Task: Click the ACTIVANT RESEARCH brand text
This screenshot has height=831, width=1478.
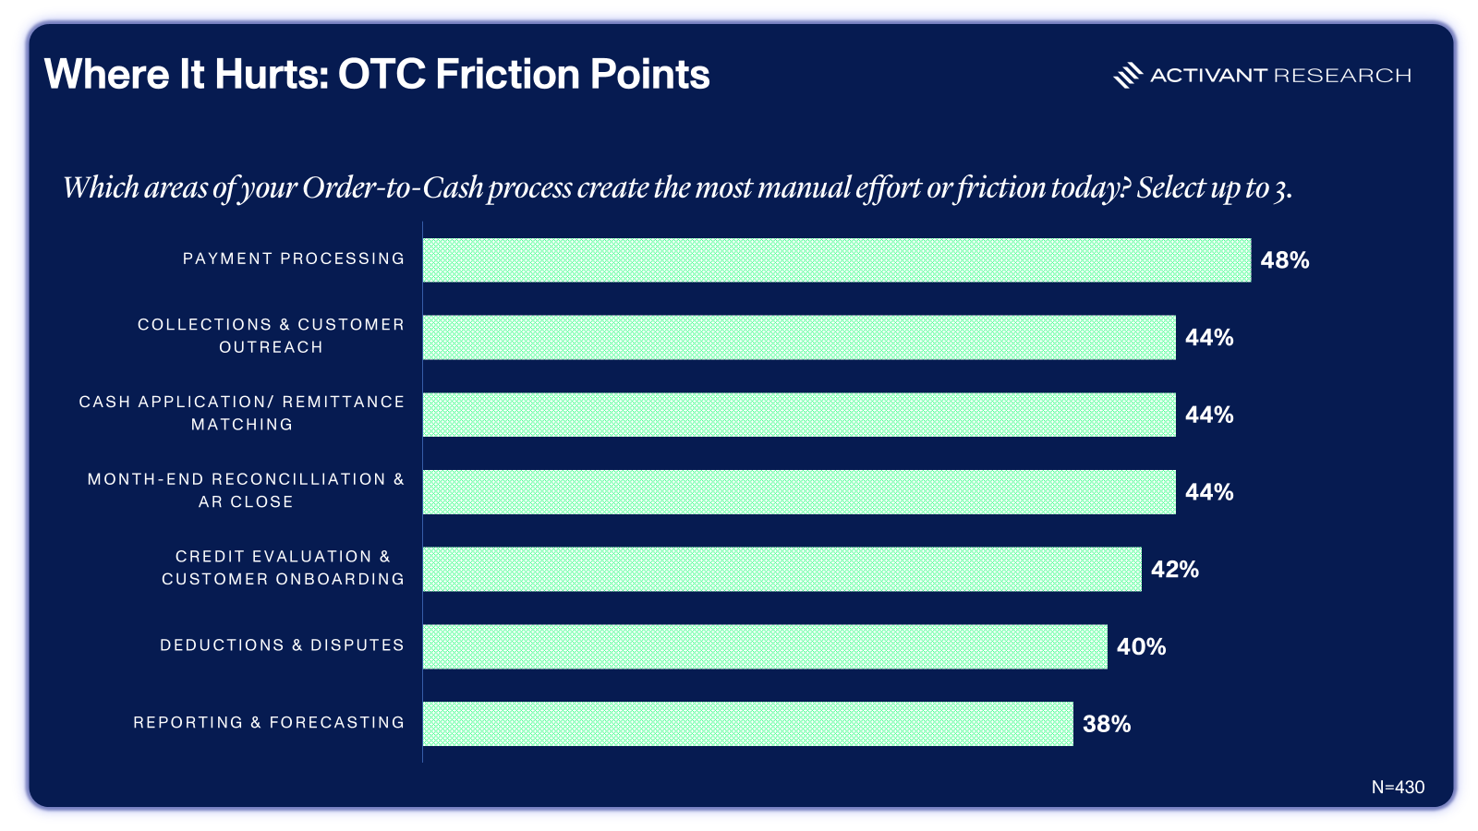Action: pos(1280,76)
